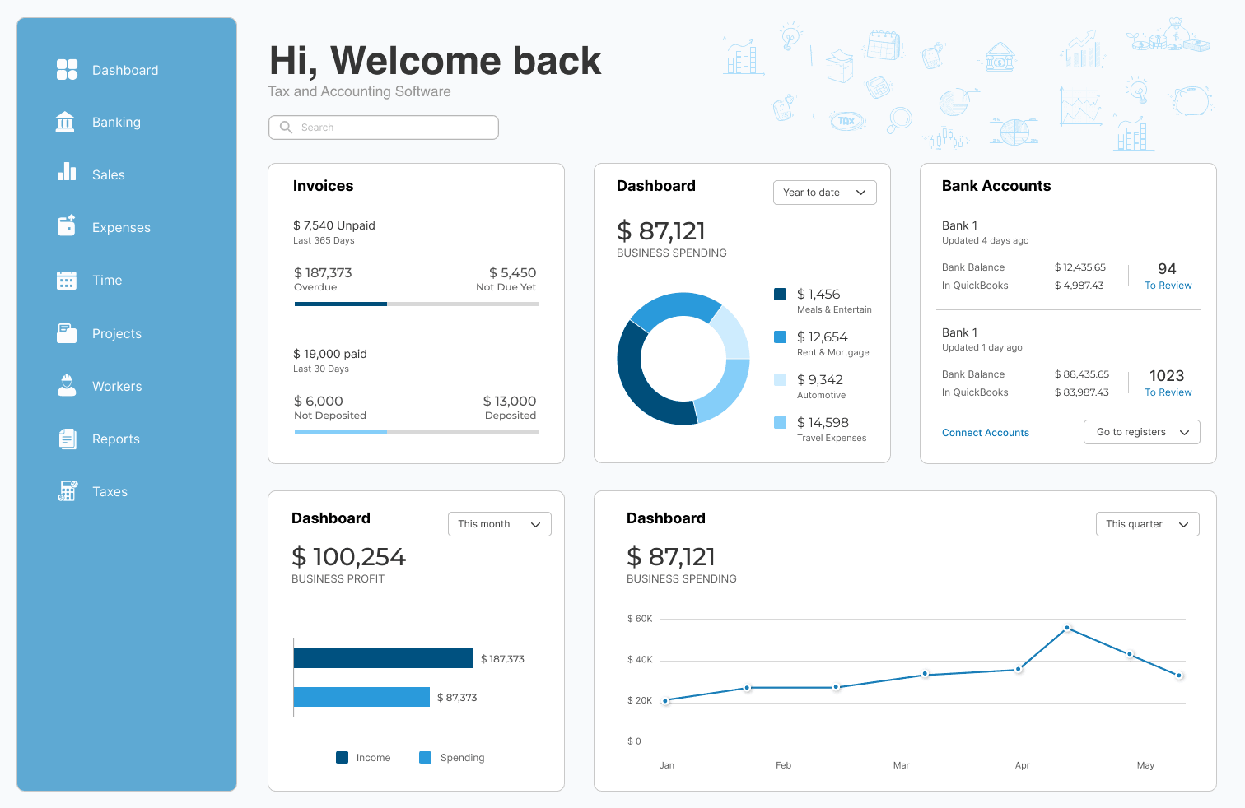Click the Reports document icon
The width and height of the screenshot is (1245, 808).
pos(67,439)
